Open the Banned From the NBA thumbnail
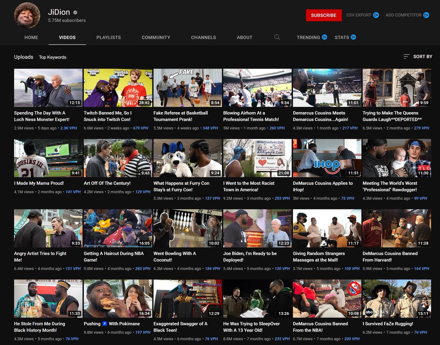The height and width of the screenshot is (345, 440). point(327,299)
